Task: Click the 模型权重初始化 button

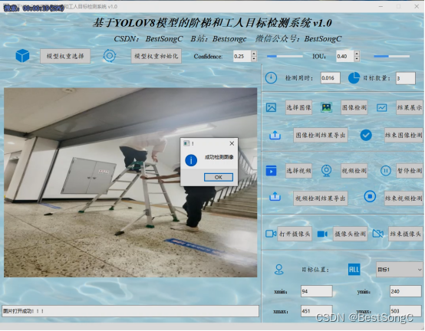Action: [156, 56]
